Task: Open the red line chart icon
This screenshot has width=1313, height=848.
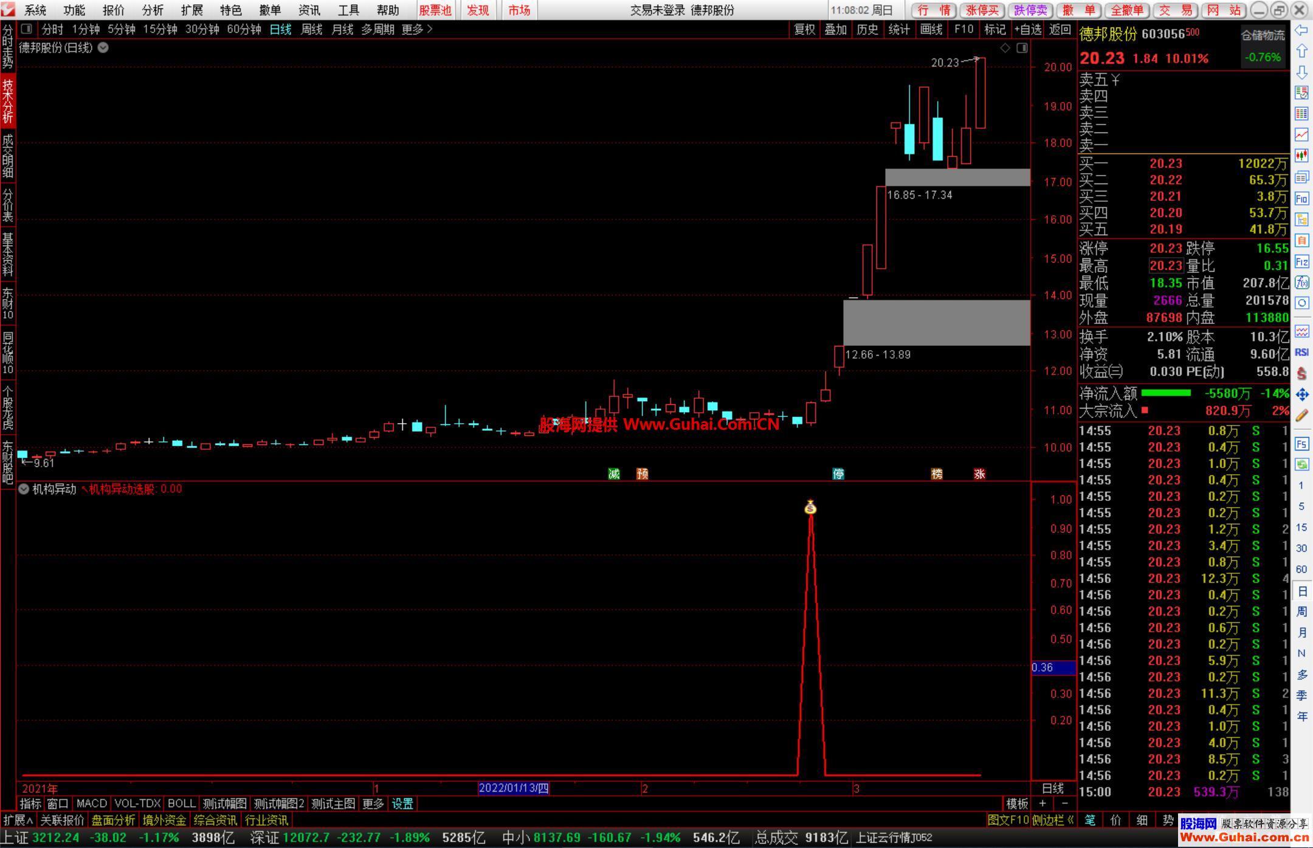Action: pos(1301,134)
